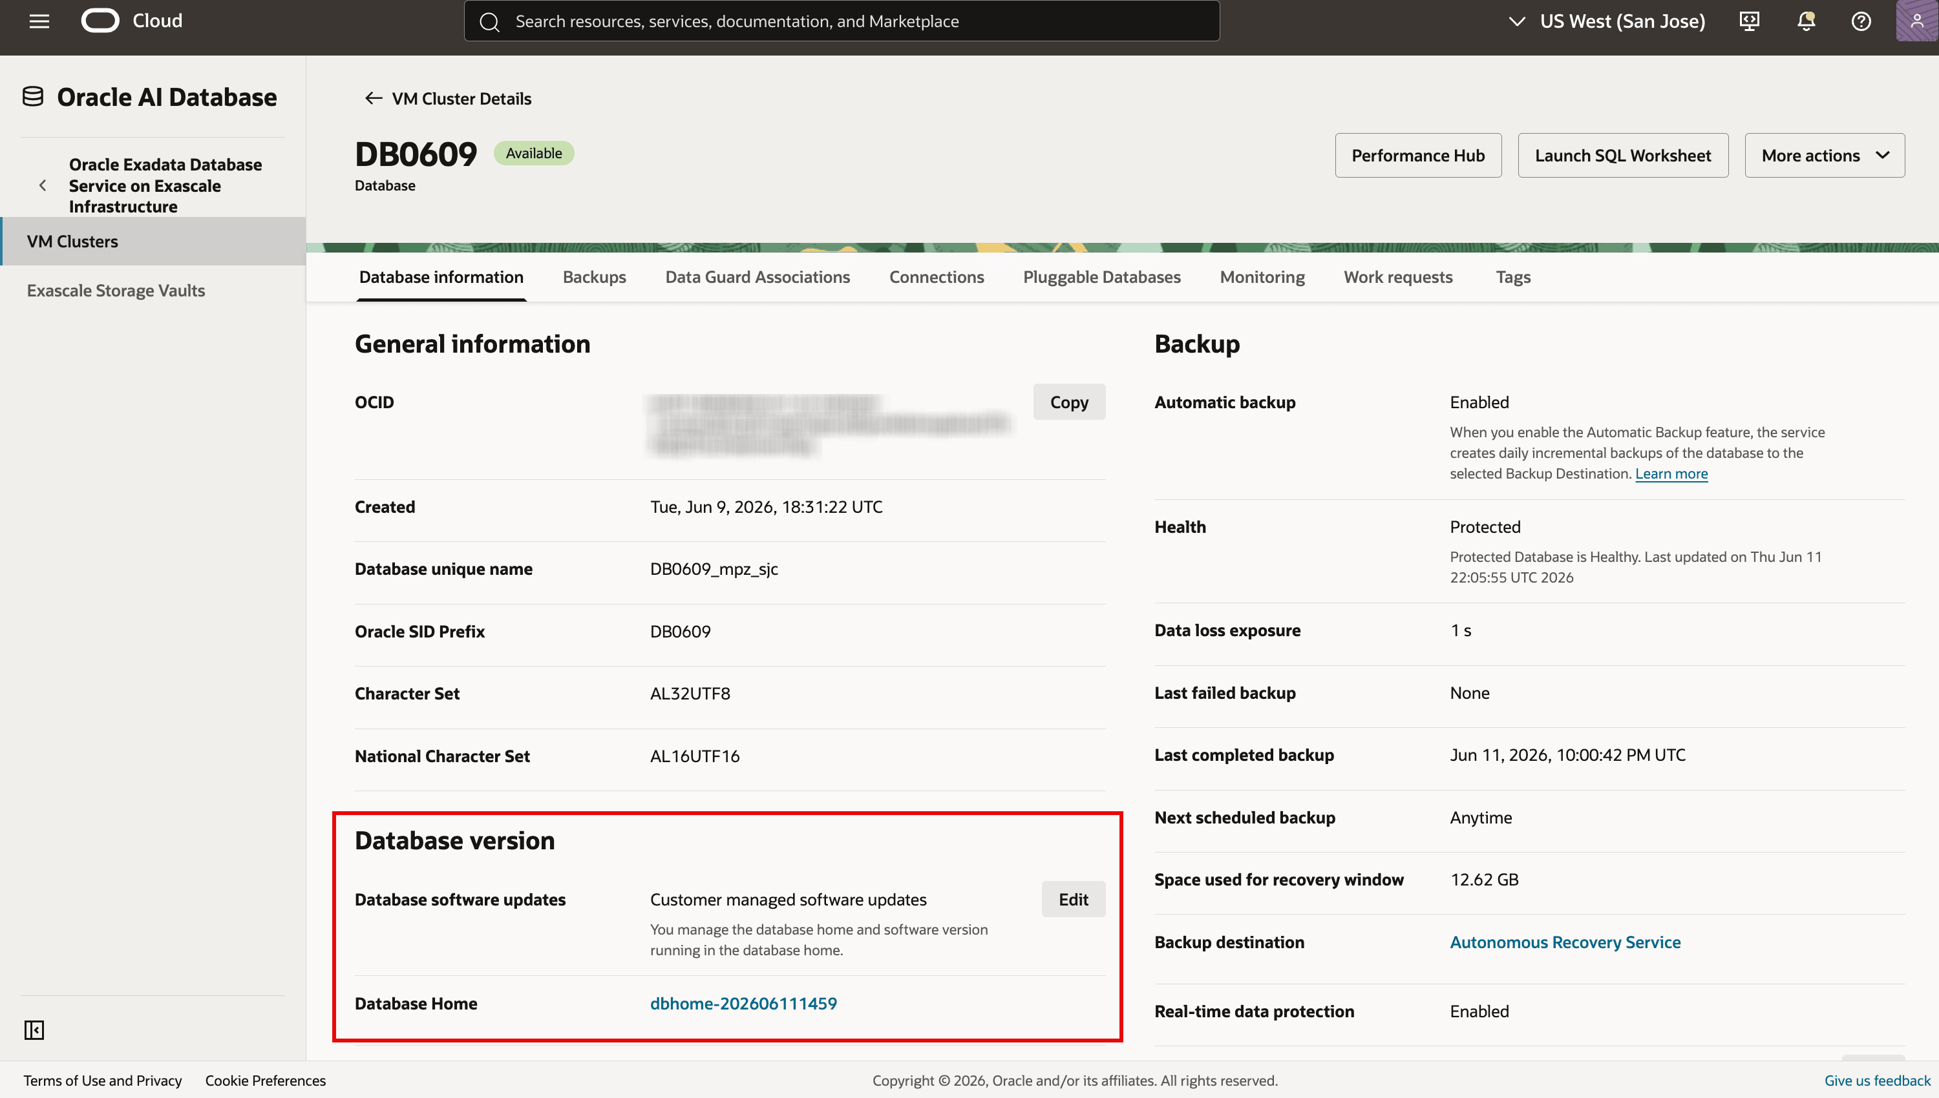Select the character set value AL32UTF8
The width and height of the screenshot is (1939, 1098).
pos(690,693)
